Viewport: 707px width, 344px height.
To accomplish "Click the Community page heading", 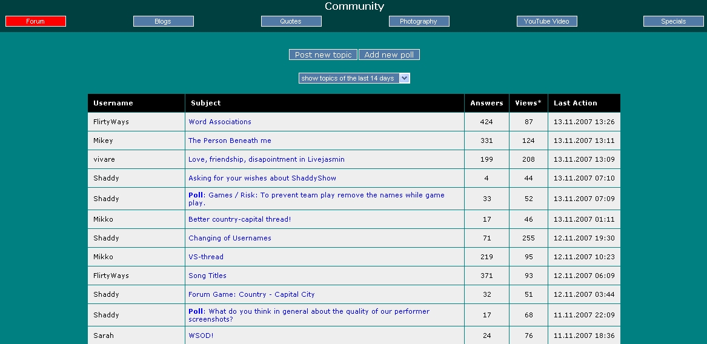I will point(354,6).
